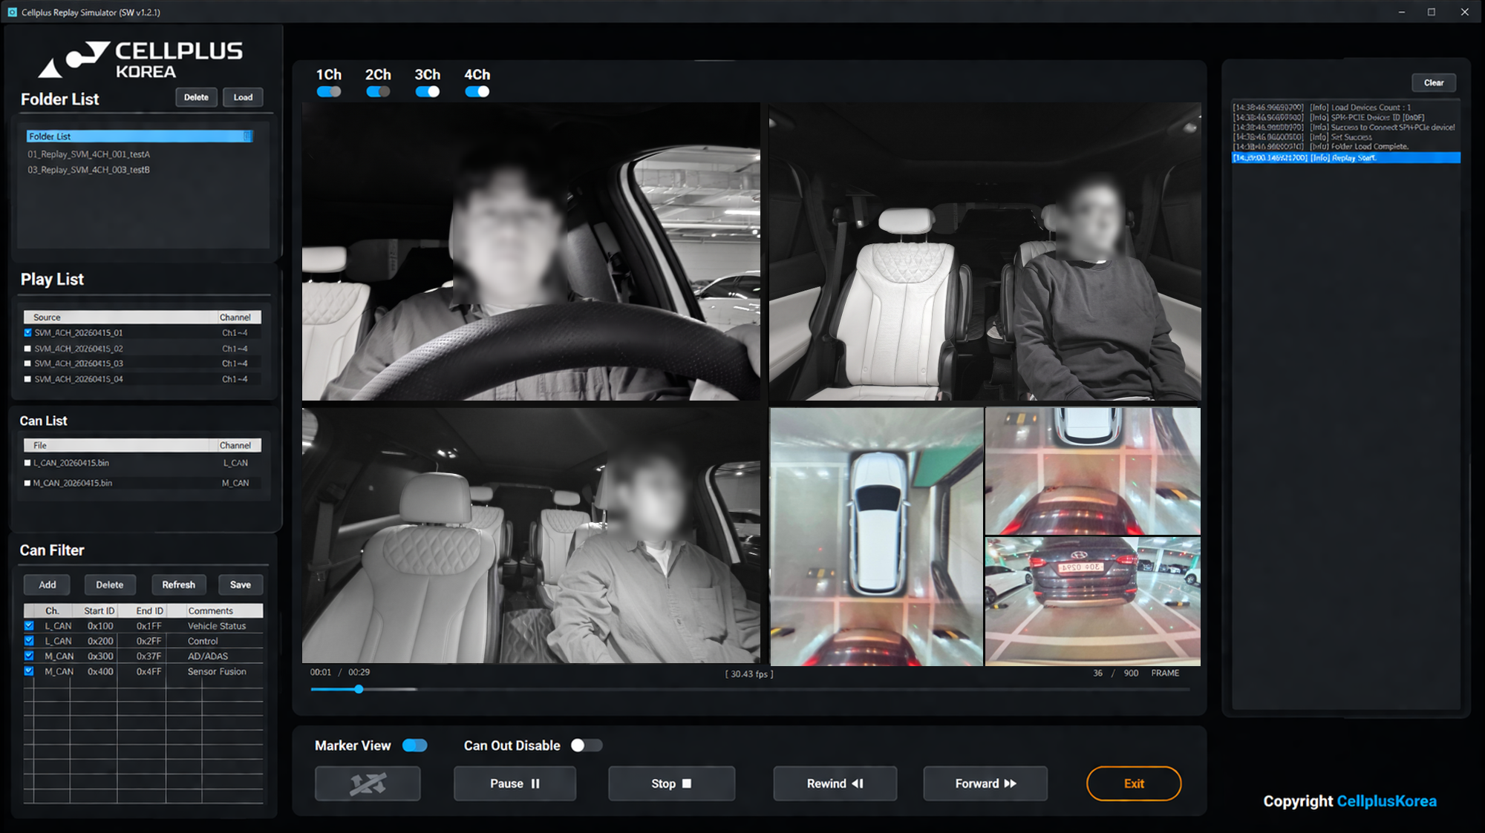The width and height of the screenshot is (1485, 833).
Task: Click the crossed-arrows shuffle icon button
Action: click(x=368, y=783)
